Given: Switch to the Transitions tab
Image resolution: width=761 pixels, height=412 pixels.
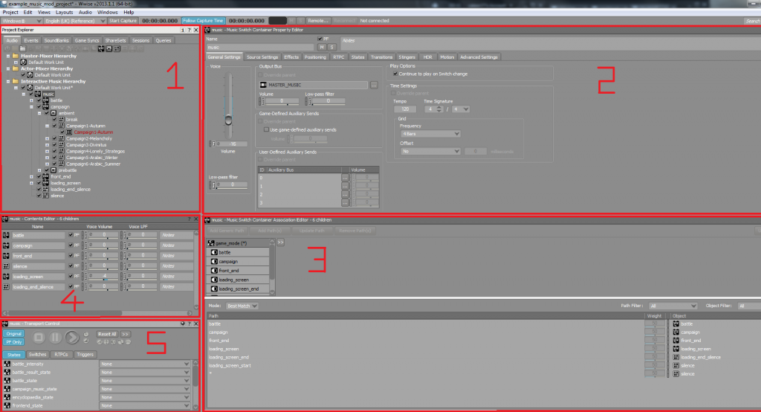Looking at the screenshot, I should pyautogui.click(x=381, y=57).
